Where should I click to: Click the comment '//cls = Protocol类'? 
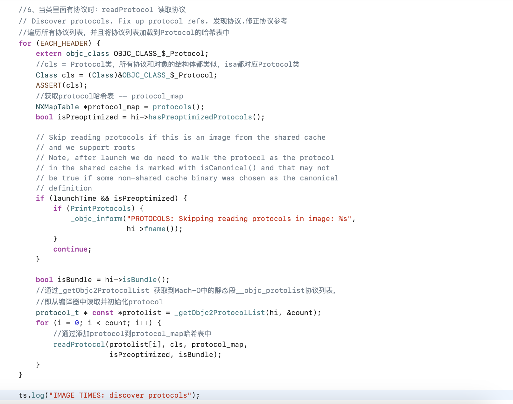[168, 64]
